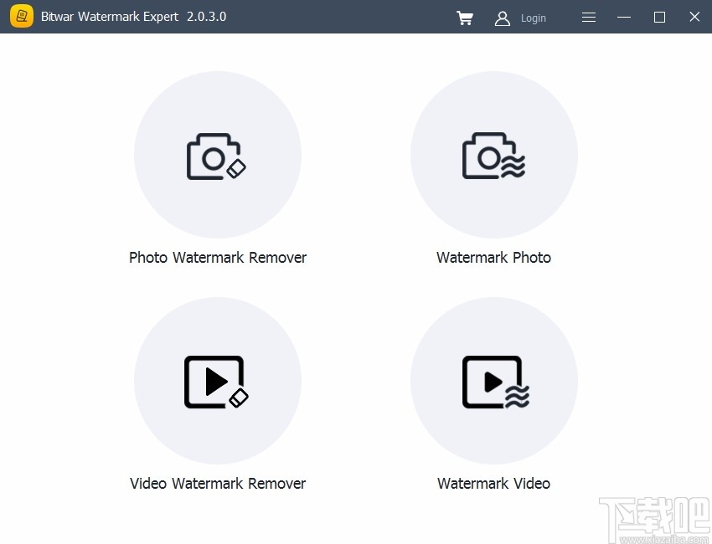712x544 pixels.
Task: Click the Watermark Photo label
Action: point(493,257)
